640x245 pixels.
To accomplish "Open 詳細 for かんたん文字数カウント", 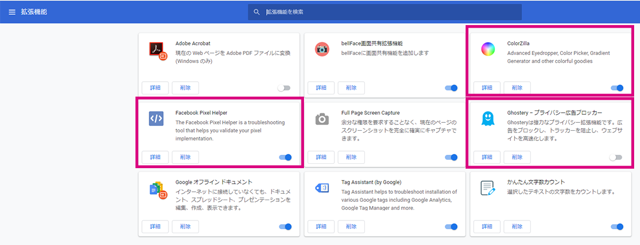I will [x=487, y=227].
